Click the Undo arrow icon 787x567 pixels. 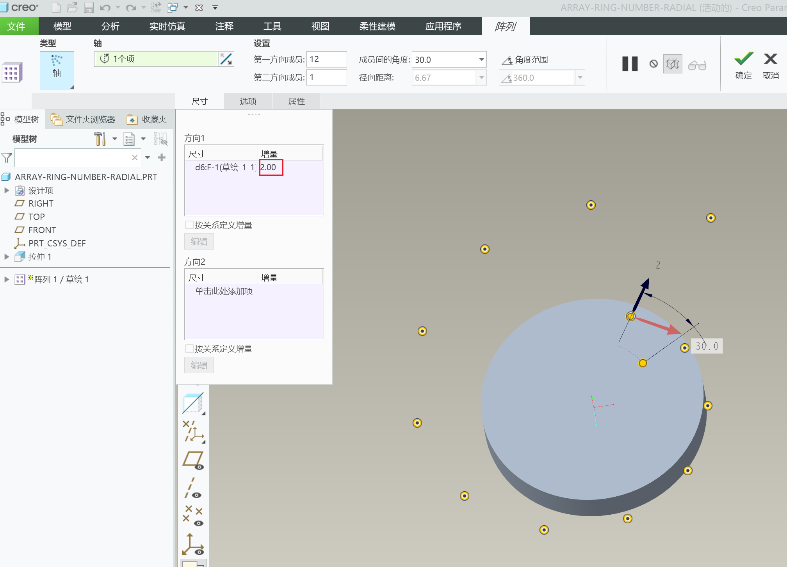(x=105, y=7)
